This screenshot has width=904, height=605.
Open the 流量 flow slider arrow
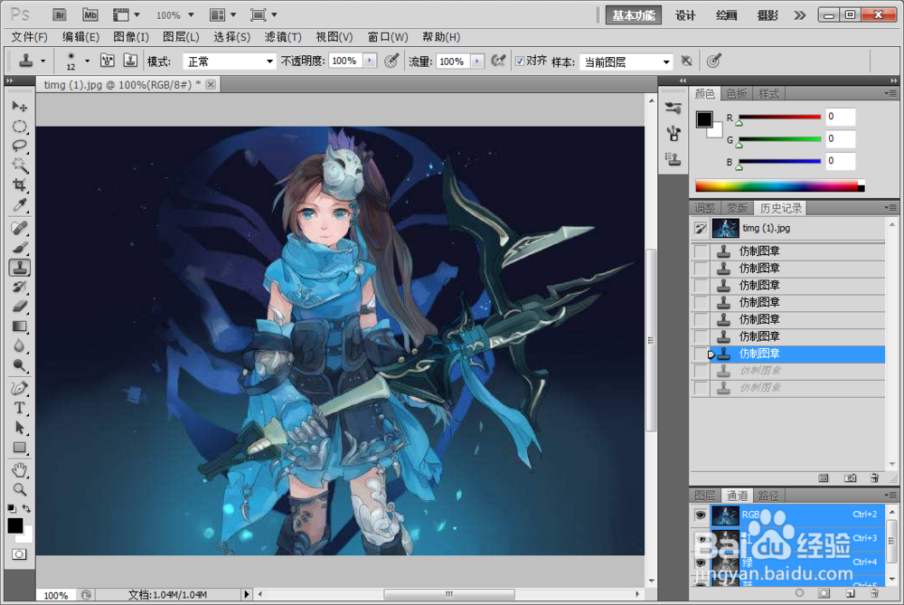click(x=476, y=61)
